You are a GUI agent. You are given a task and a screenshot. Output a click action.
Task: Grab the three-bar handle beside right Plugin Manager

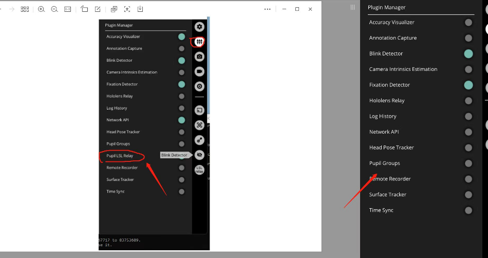tap(352, 7)
